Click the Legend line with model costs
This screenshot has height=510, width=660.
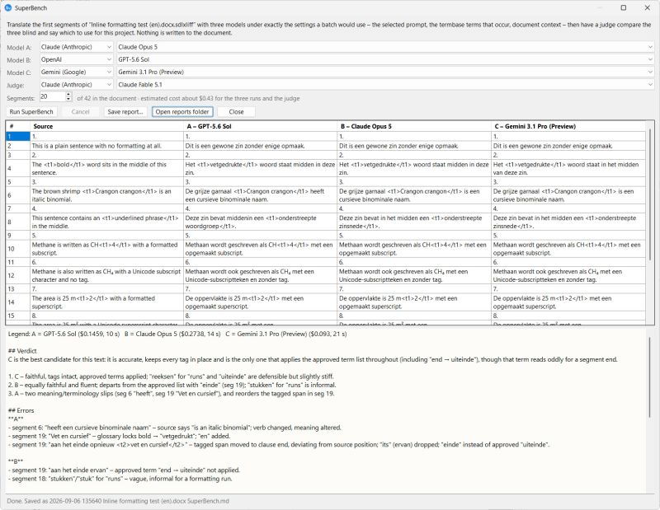tap(177, 334)
